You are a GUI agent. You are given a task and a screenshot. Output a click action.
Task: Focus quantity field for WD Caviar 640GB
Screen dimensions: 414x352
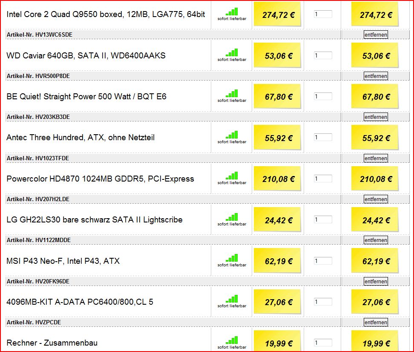tap(323, 55)
